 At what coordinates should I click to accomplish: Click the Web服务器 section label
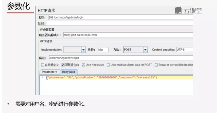click(47, 29)
